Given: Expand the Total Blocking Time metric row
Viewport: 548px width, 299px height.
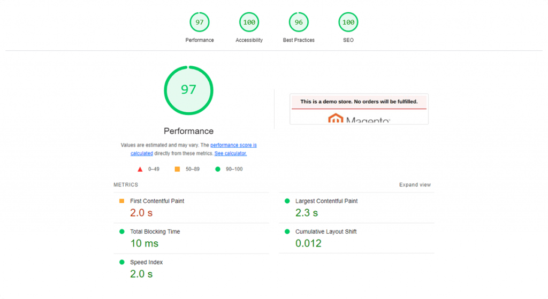Looking at the screenshot, I should [155, 232].
